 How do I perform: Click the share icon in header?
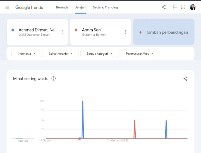(164, 7)
